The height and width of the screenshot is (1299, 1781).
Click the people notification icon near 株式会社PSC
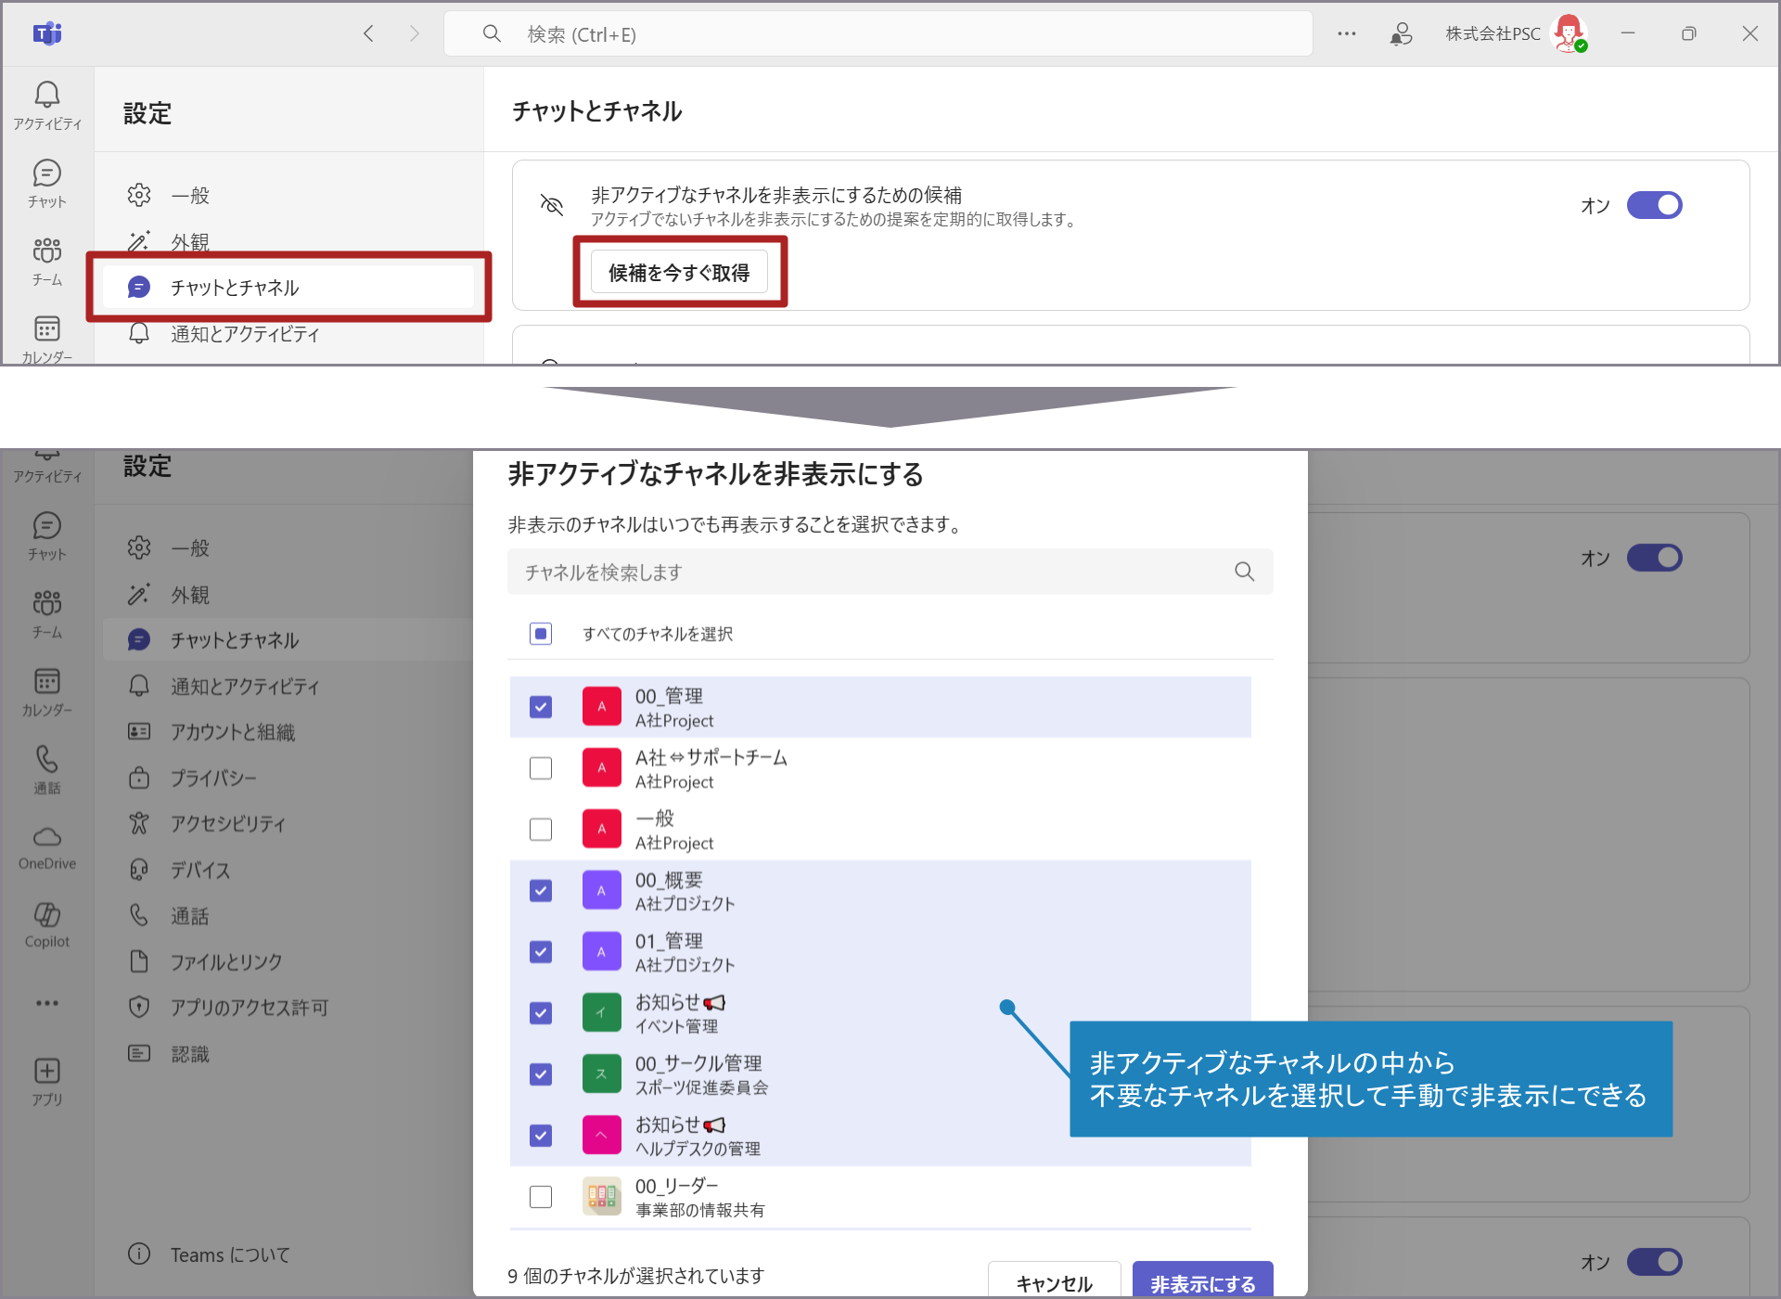pos(1402,34)
